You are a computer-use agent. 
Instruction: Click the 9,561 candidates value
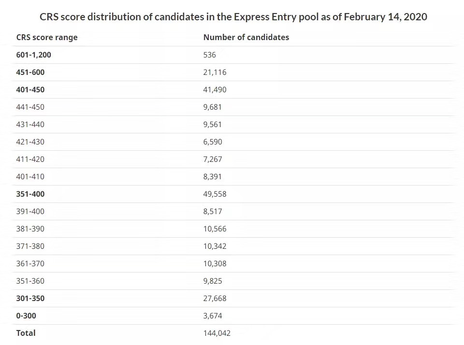212,125
